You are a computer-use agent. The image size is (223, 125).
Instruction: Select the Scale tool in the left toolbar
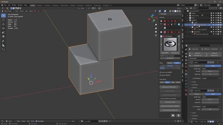tap(3, 32)
